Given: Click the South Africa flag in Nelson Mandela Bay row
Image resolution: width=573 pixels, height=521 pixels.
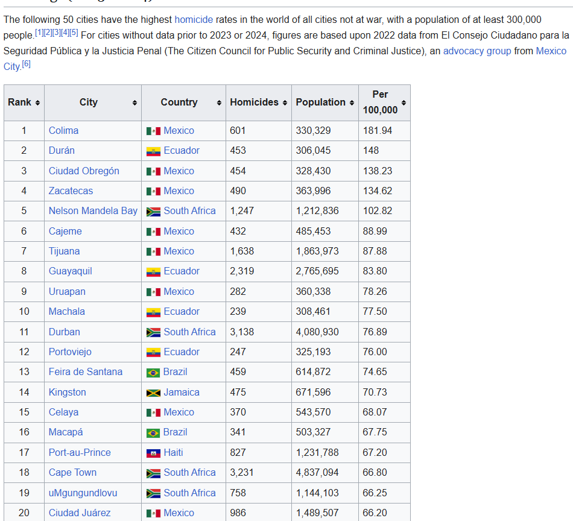Looking at the screenshot, I should point(153,212).
